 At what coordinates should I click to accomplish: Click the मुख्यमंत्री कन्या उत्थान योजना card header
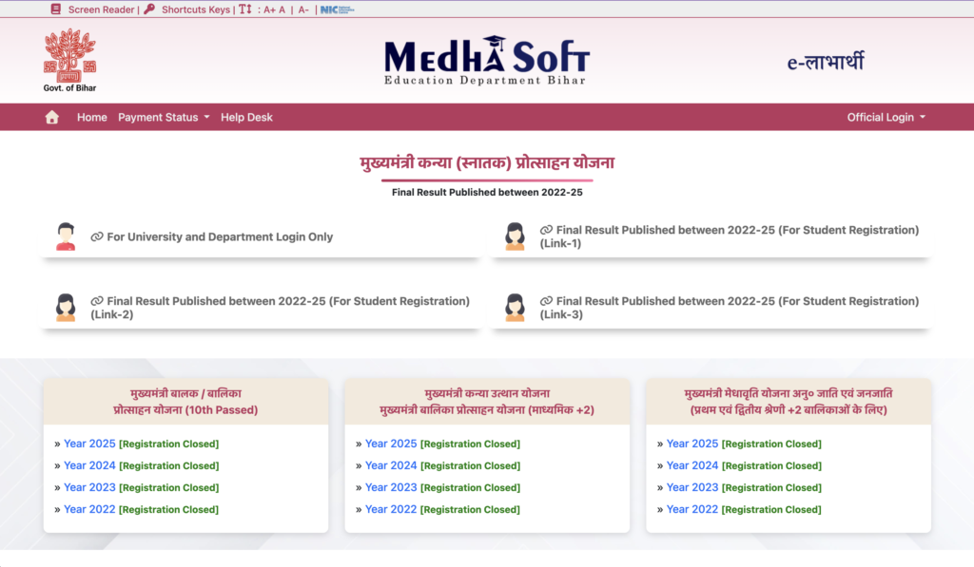[487, 402]
